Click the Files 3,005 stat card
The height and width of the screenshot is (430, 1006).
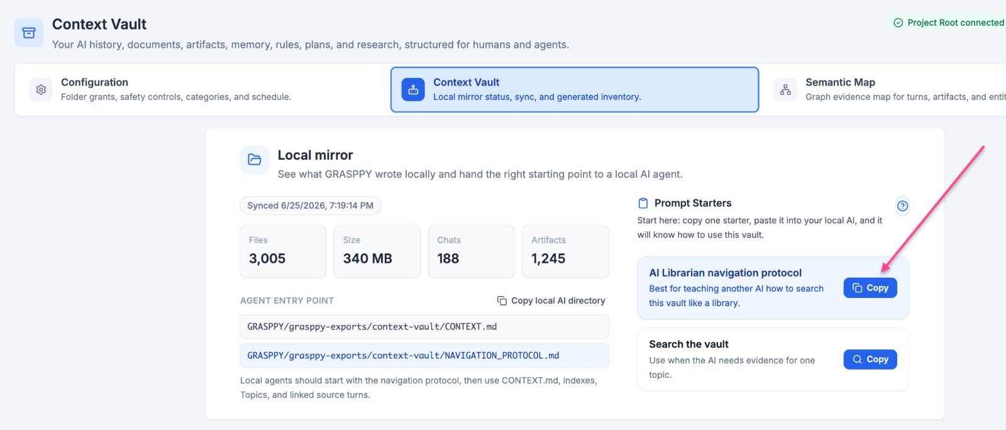tap(283, 251)
